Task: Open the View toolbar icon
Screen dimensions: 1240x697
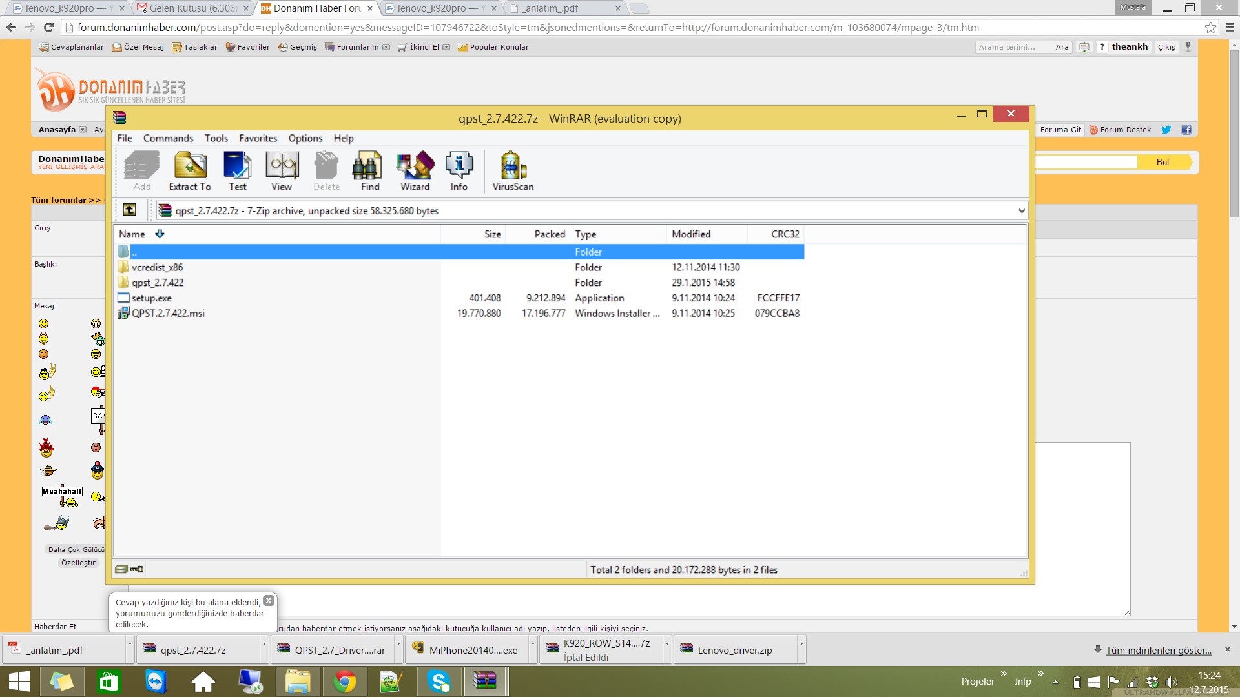Action: pyautogui.click(x=282, y=171)
